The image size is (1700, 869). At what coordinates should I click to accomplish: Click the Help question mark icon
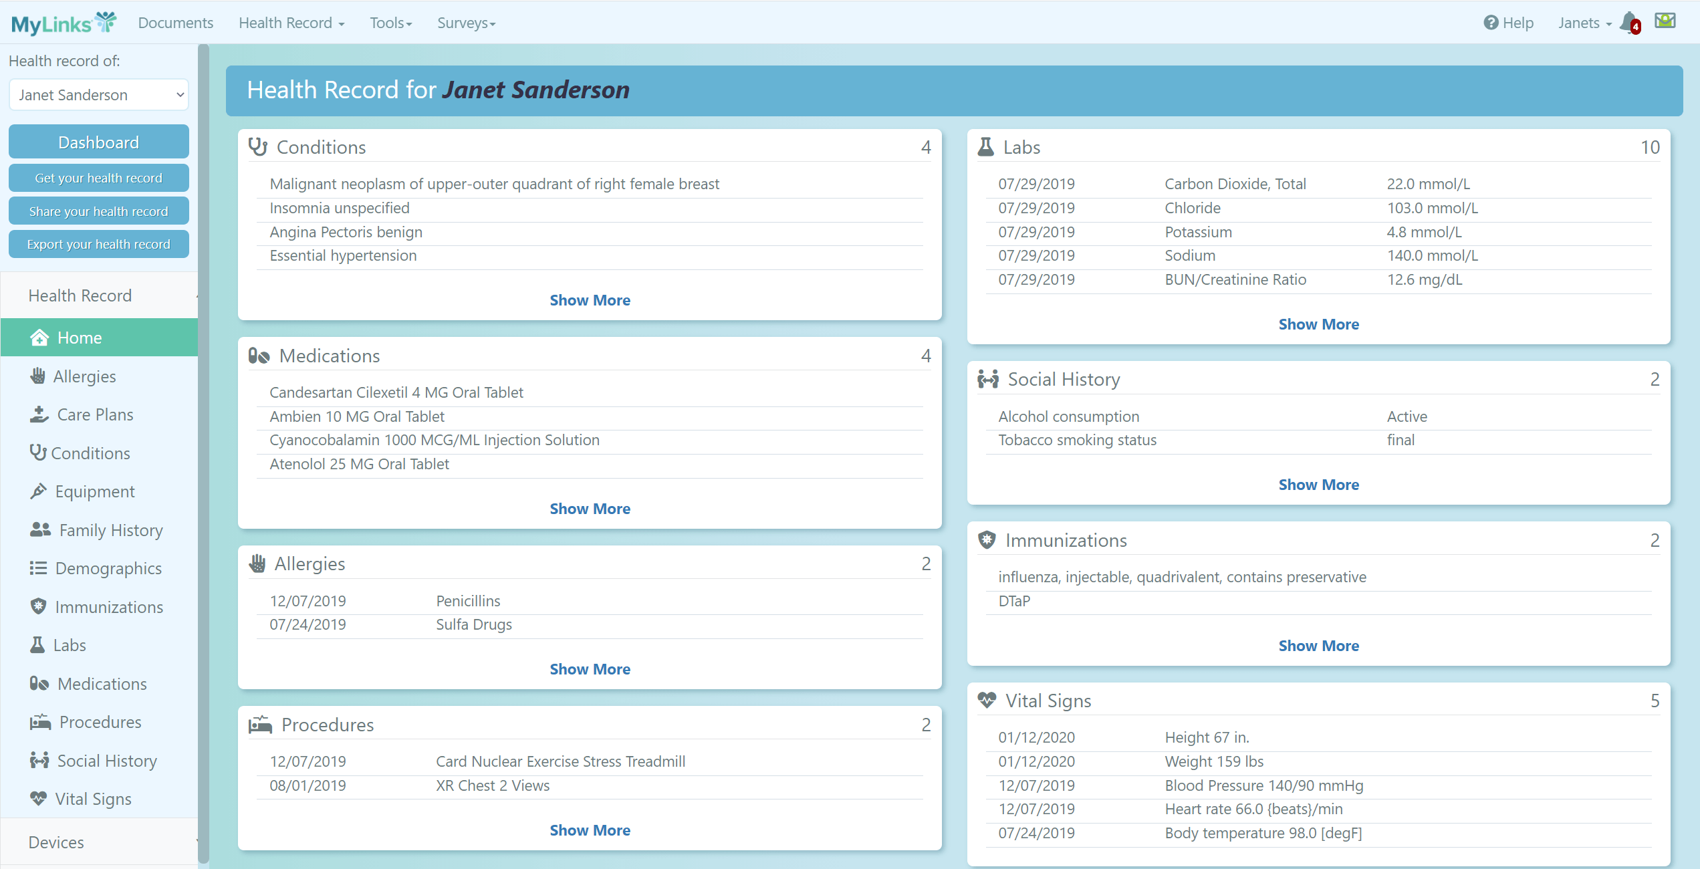pos(1491,23)
